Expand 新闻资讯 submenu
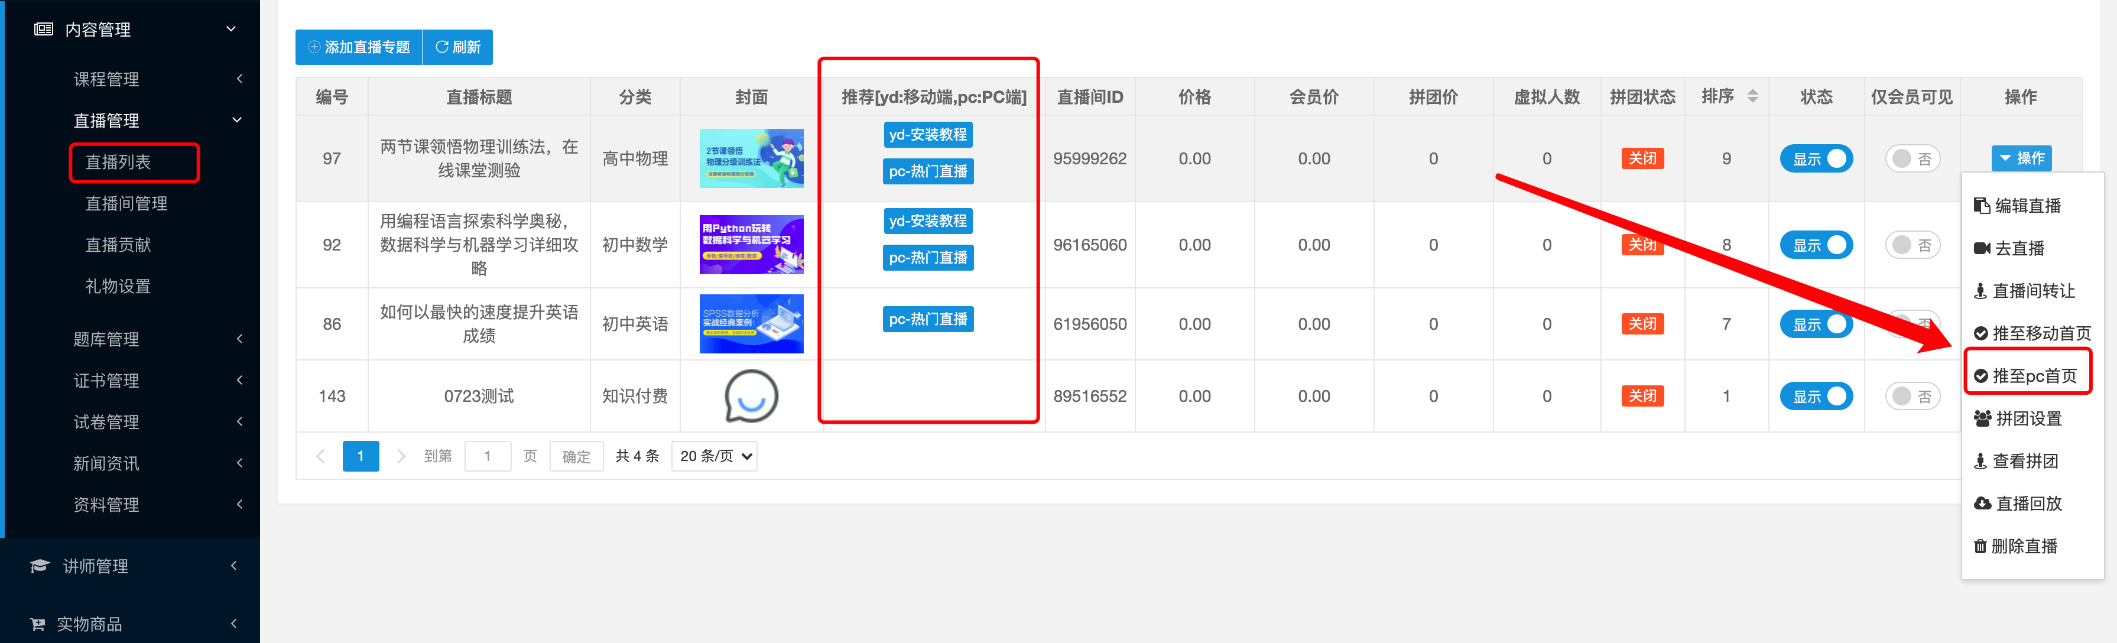 click(239, 463)
